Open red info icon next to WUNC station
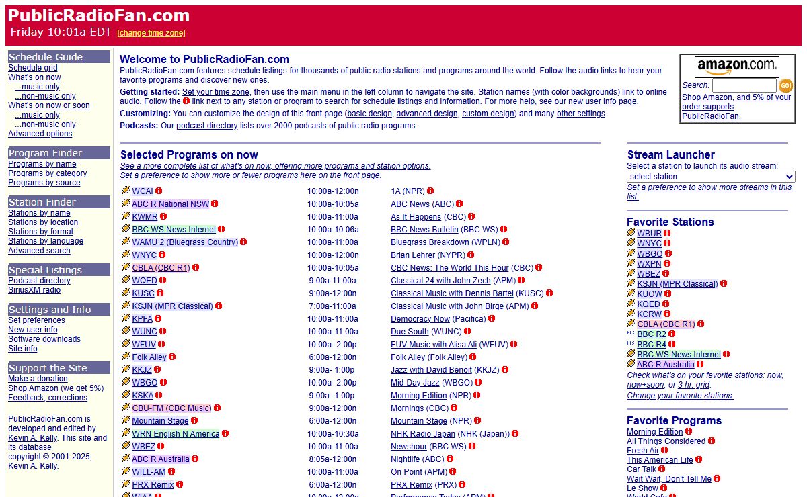Screen dimensions: 807x497 [163, 331]
